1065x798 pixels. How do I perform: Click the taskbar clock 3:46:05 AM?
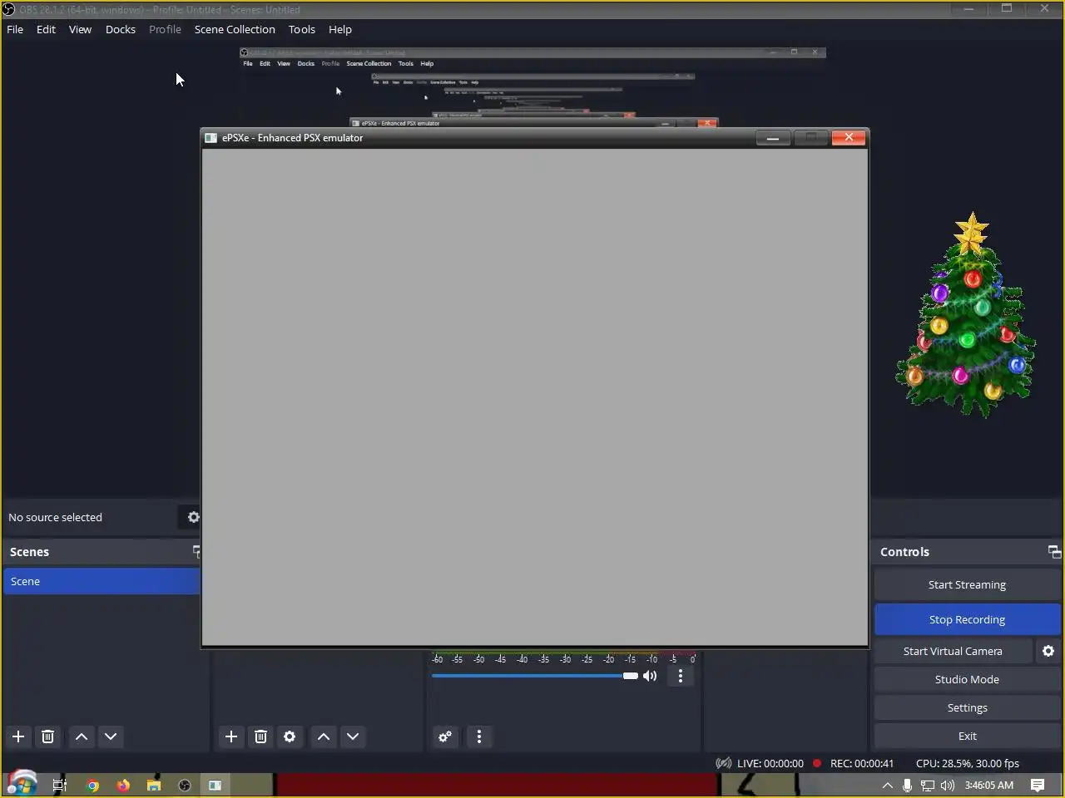(989, 785)
